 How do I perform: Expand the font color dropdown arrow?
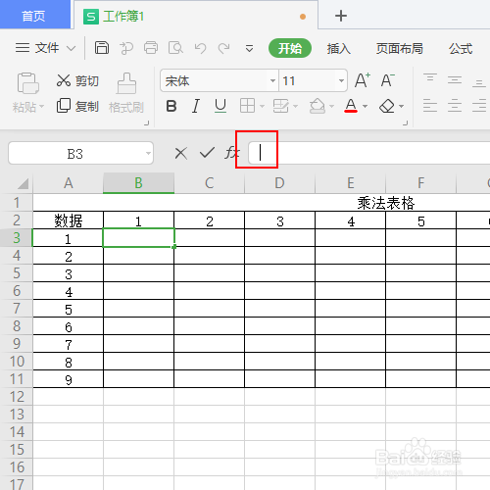click(365, 106)
